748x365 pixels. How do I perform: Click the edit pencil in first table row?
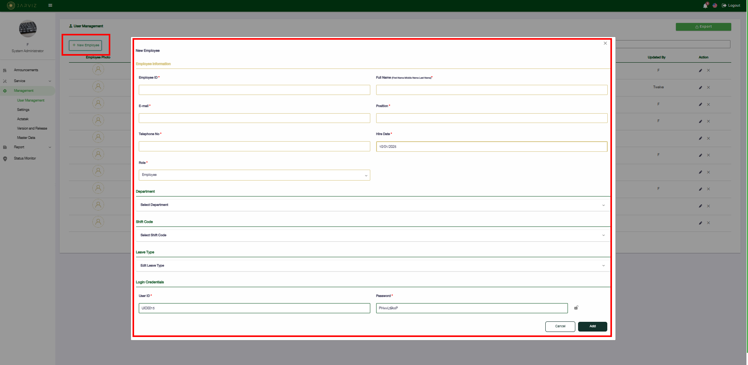(700, 70)
